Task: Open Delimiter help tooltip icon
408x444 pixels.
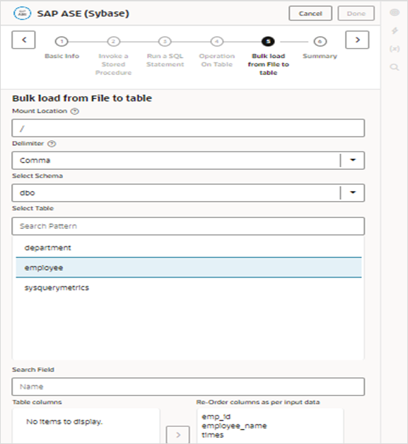Action: [52, 144]
